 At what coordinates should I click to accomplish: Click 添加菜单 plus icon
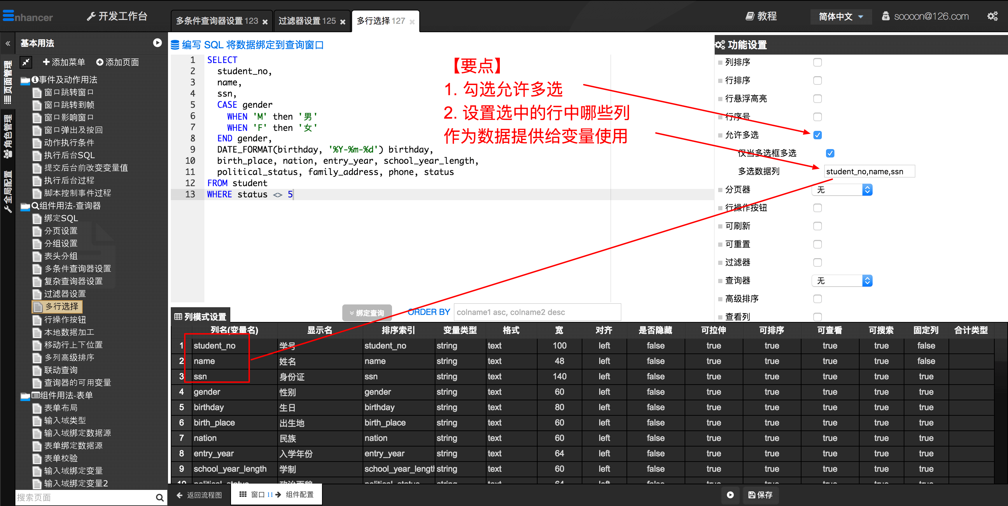pos(46,62)
